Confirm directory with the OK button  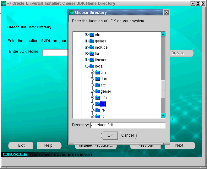click(109, 135)
